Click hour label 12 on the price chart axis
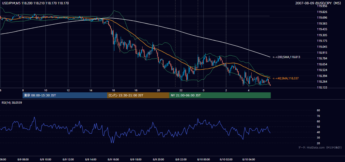Screen dimensions: 345x162 tap(68, 90)
